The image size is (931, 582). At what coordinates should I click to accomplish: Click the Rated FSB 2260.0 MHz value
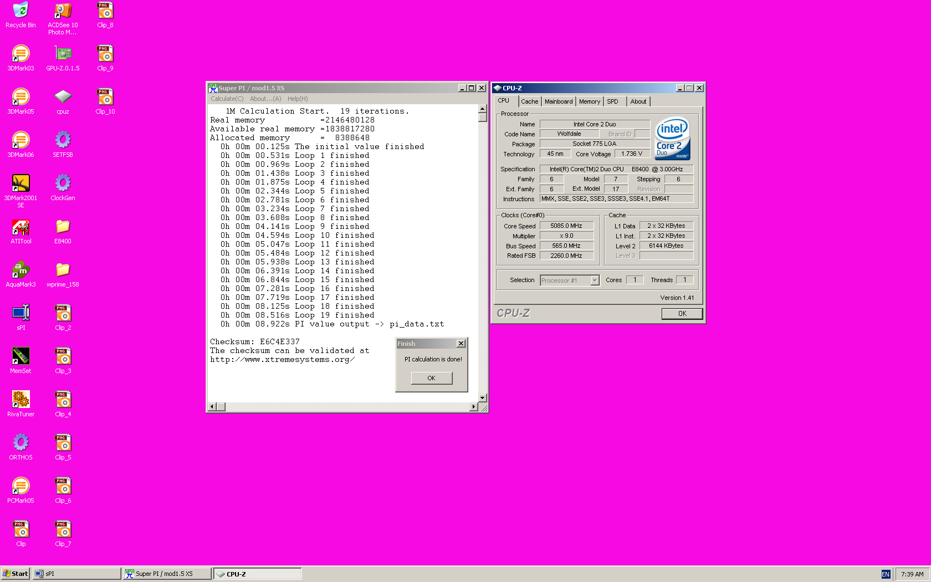tap(566, 256)
